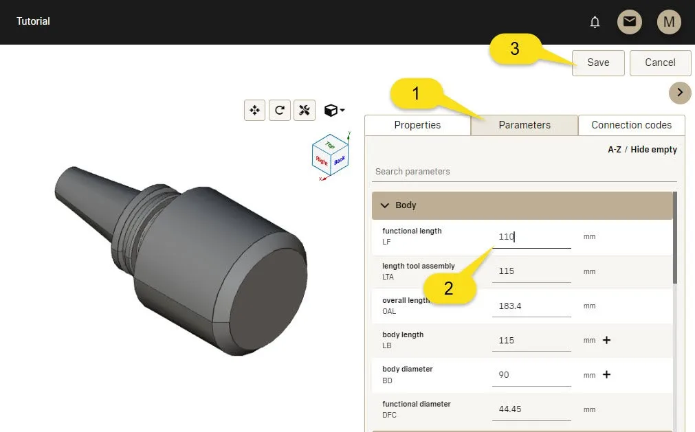Select the Parameters tab
695x432 pixels.
click(x=525, y=125)
